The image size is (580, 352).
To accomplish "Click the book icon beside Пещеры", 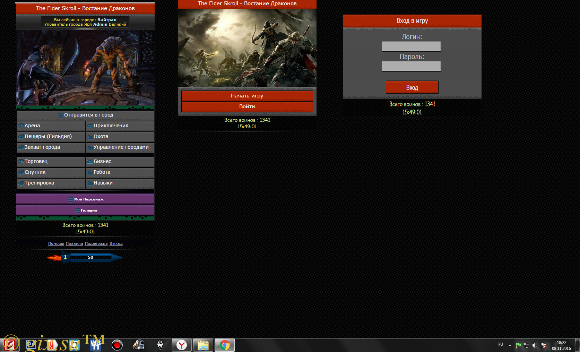I will (x=21, y=137).
